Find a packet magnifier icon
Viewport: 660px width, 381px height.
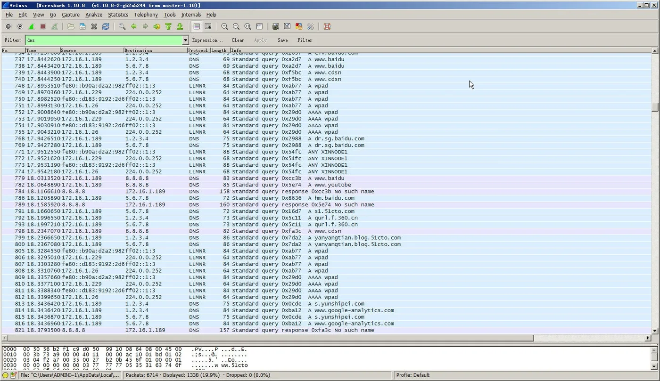pos(122,27)
